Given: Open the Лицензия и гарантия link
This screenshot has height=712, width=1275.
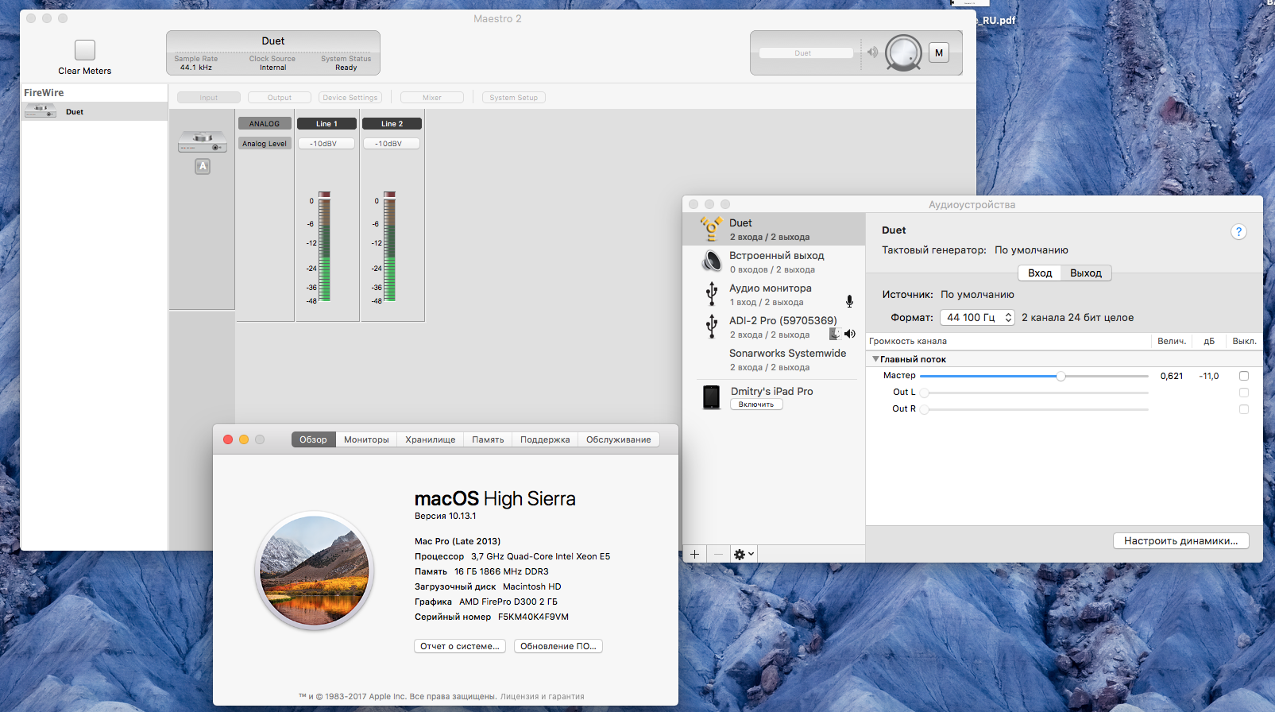Looking at the screenshot, I should [x=542, y=697].
